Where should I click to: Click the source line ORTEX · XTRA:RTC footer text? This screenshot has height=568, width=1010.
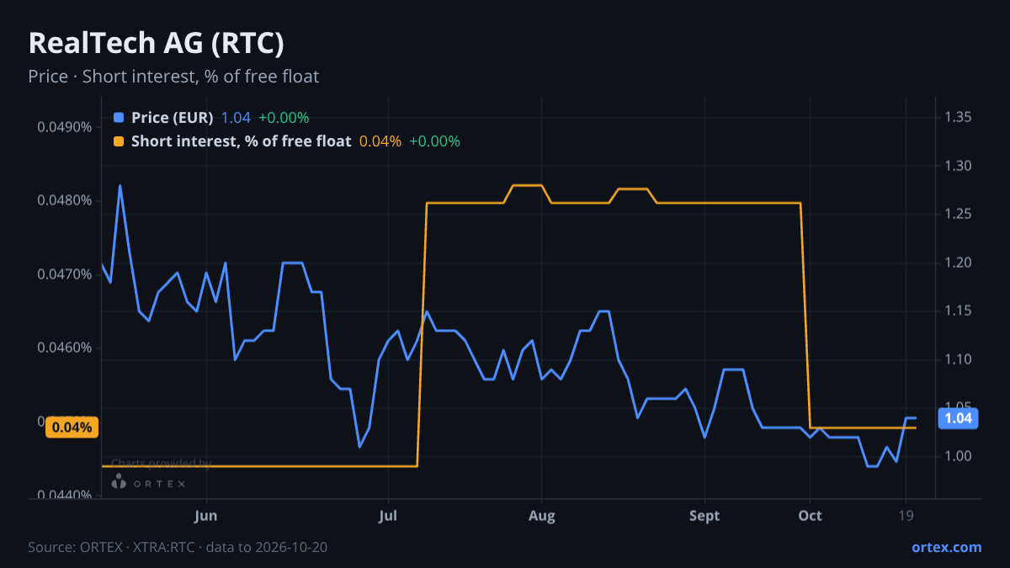[178, 547]
